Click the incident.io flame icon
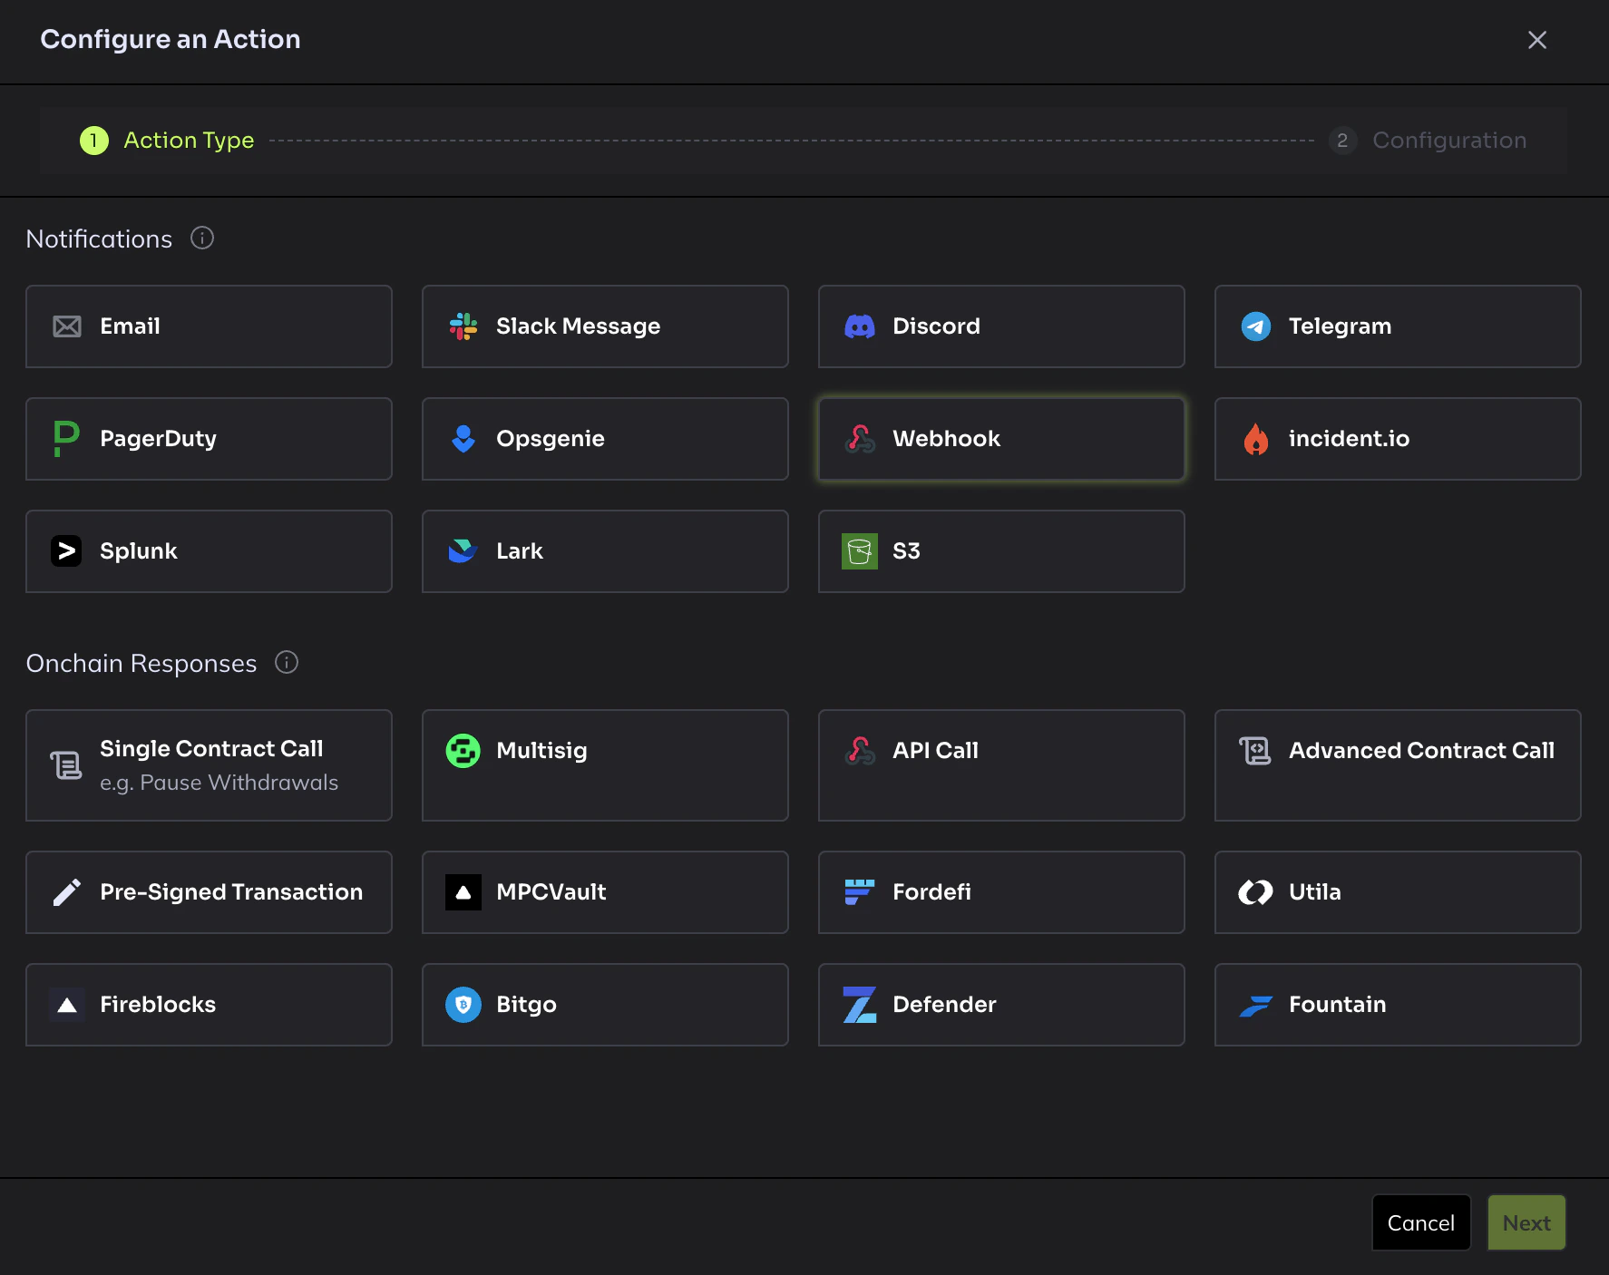The width and height of the screenshot is (1609, 1275). 1256,439
